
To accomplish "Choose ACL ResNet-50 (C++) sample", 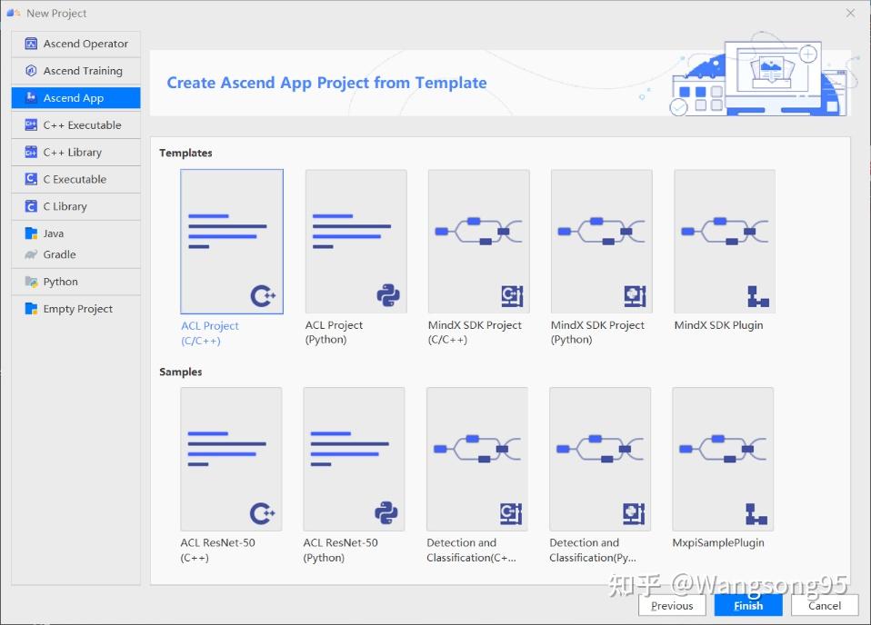I will 231,460.
